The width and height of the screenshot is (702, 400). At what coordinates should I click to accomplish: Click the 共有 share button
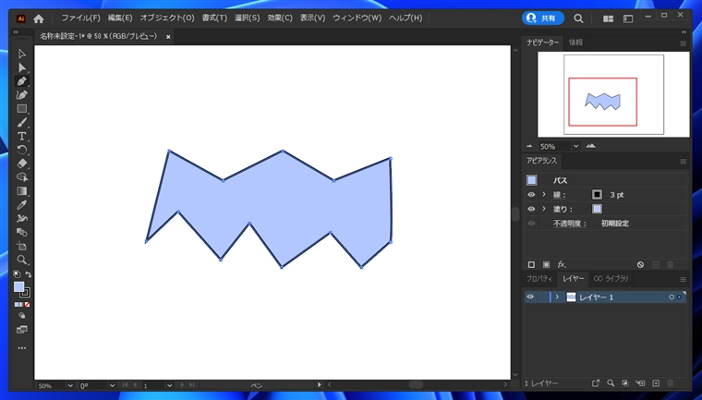542,18
